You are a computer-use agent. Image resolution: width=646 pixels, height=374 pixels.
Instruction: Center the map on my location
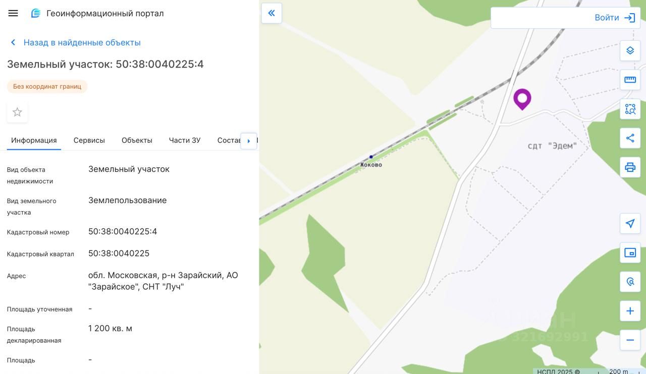point(630,224)
